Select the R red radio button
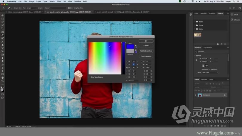 tap(127, 71)
